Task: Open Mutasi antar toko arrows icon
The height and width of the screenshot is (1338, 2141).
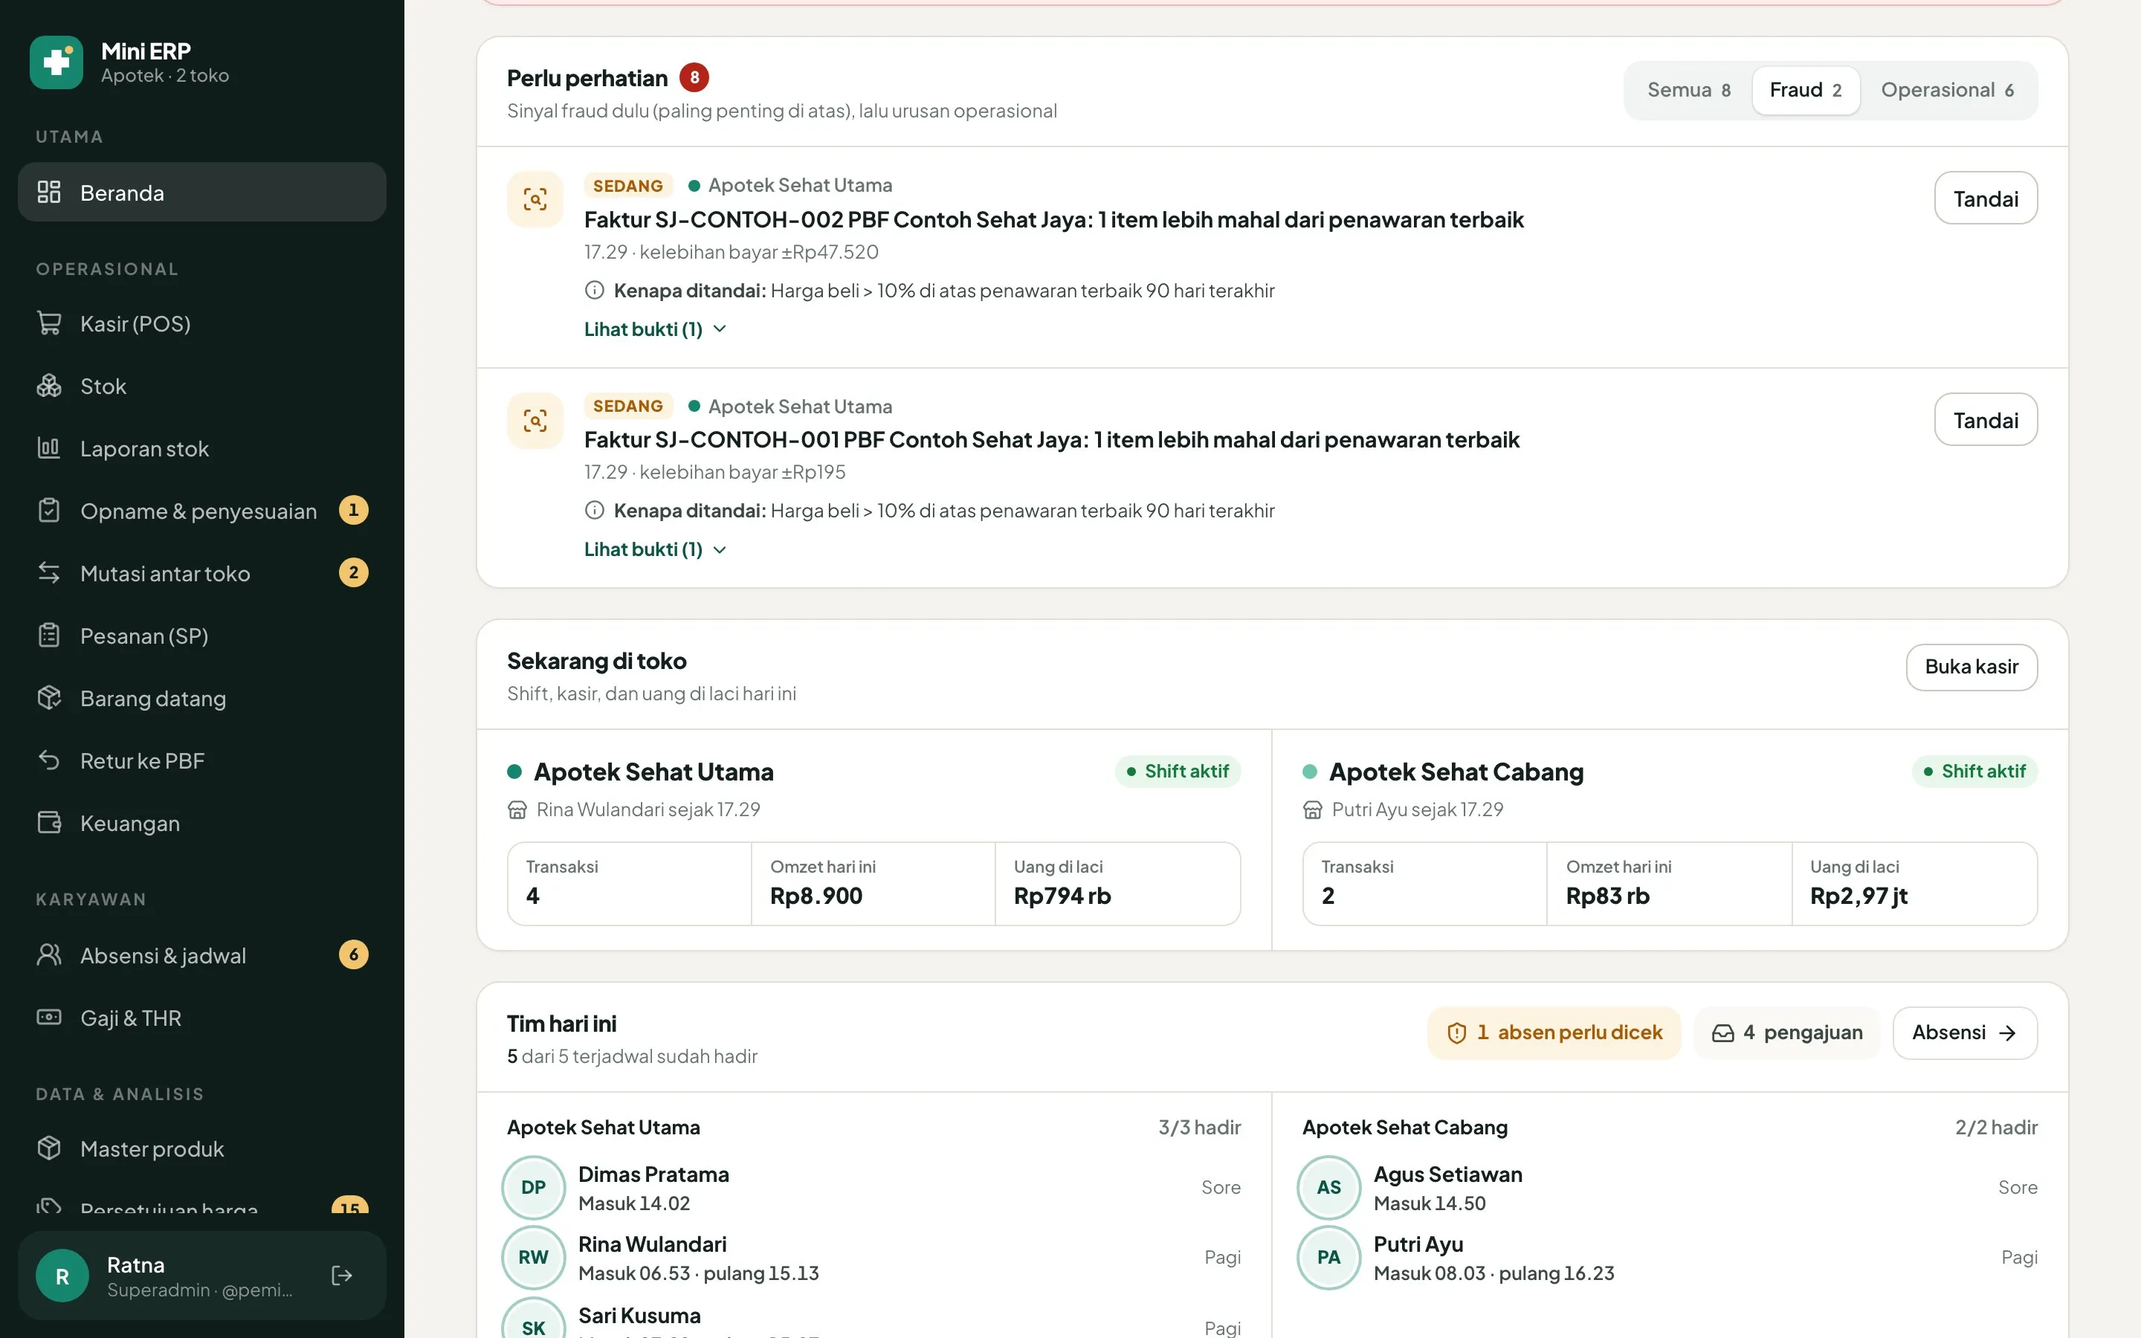Action: click(48, 572)
